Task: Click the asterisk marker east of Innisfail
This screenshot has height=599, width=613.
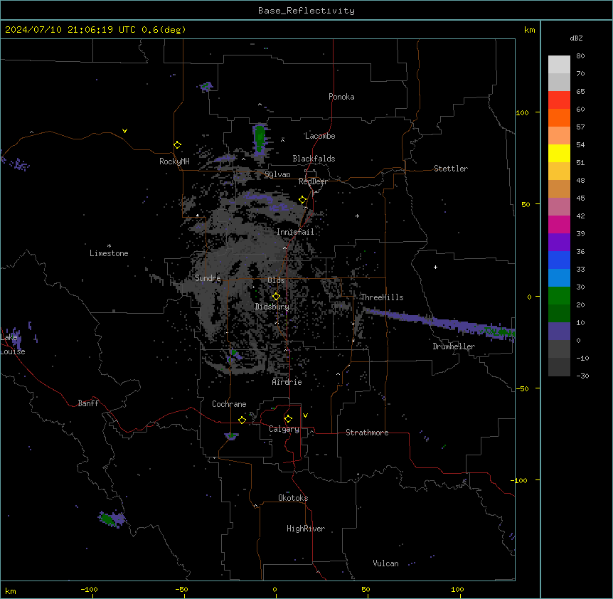Action: pos(357,216)
